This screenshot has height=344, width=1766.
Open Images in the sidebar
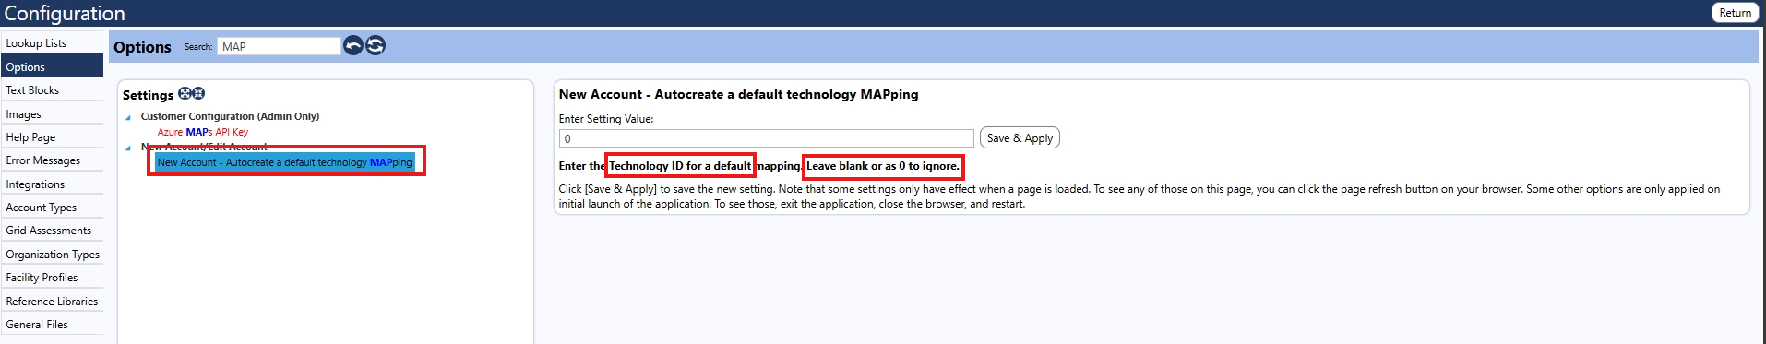tap(52, 114)
